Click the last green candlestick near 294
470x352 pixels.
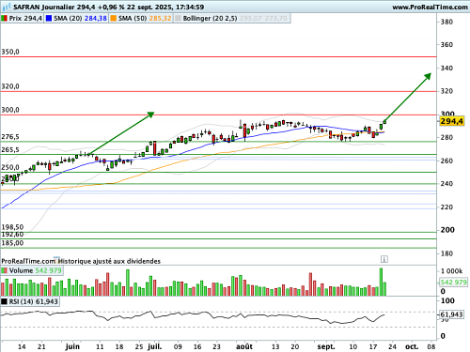tap(384, 122)
